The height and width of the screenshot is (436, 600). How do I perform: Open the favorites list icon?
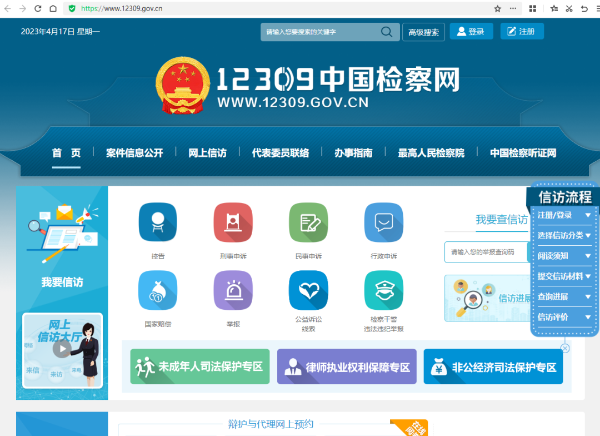click(554, 8)
